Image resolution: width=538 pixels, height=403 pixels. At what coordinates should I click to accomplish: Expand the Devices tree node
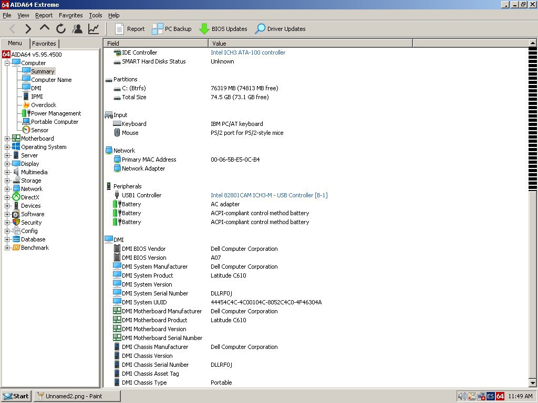pyautogui.click(x=7, y=206)
